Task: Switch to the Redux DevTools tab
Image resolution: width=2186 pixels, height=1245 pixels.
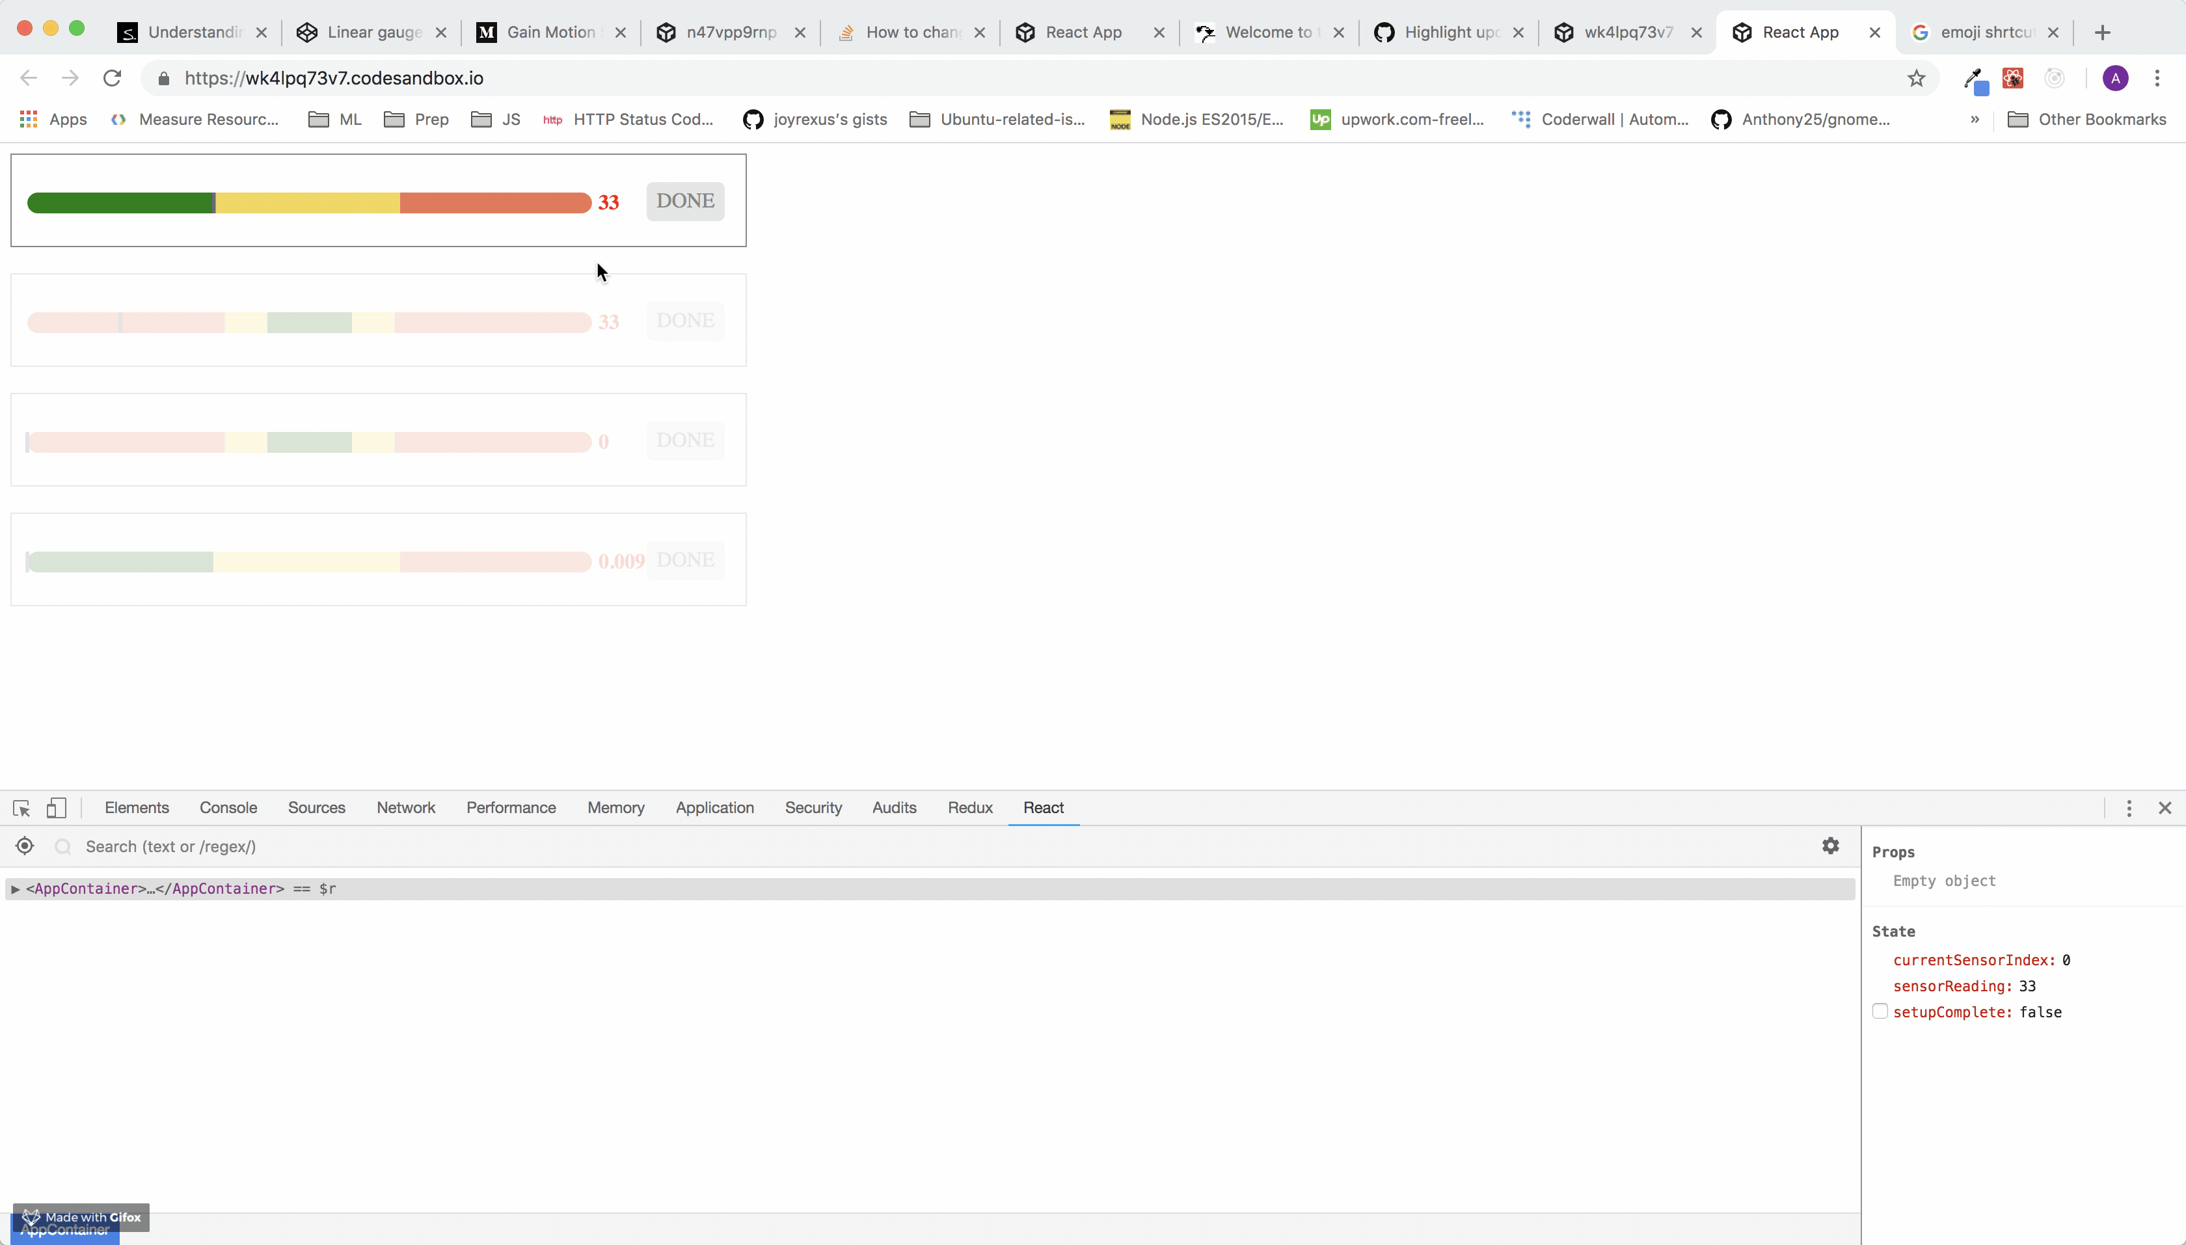Action: [970, 808]
